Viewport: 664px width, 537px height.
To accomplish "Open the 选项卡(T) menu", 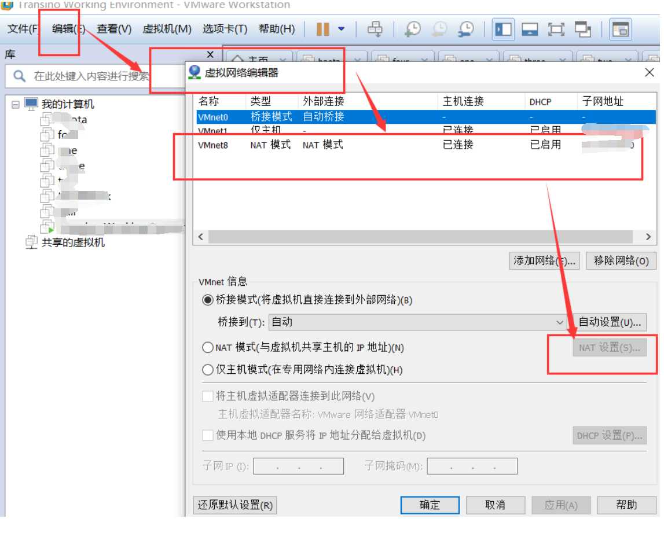I will click(x=225, y=29).
